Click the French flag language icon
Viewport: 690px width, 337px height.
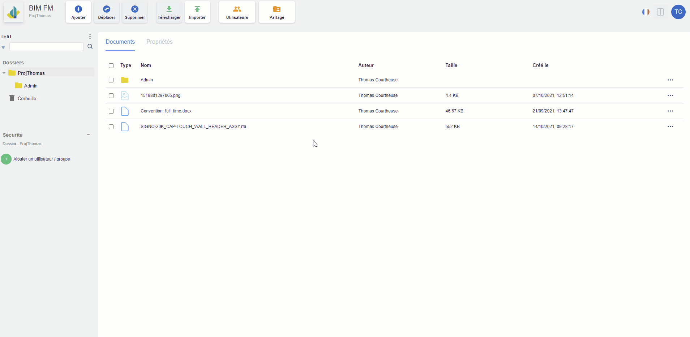point(646,12)
